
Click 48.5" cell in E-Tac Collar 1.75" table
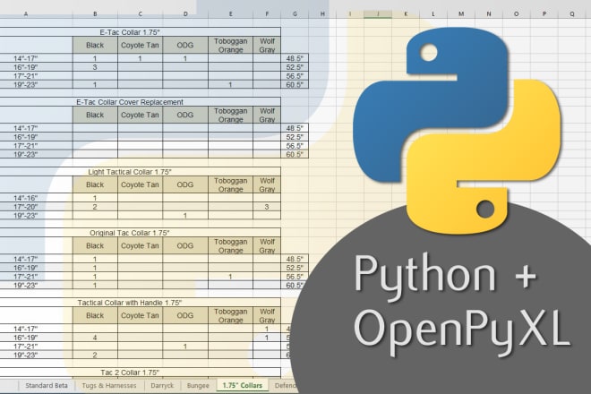click(295, 58)
